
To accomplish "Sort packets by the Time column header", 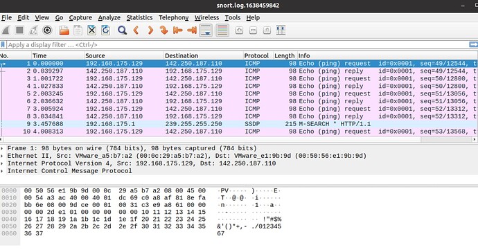I will (57, 56).
